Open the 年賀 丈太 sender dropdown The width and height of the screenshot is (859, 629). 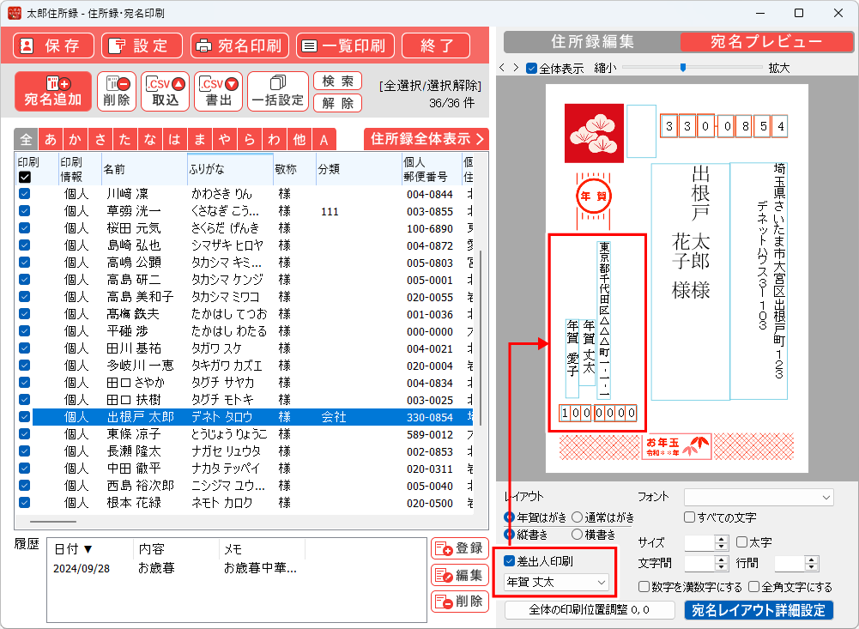[556, 583]
